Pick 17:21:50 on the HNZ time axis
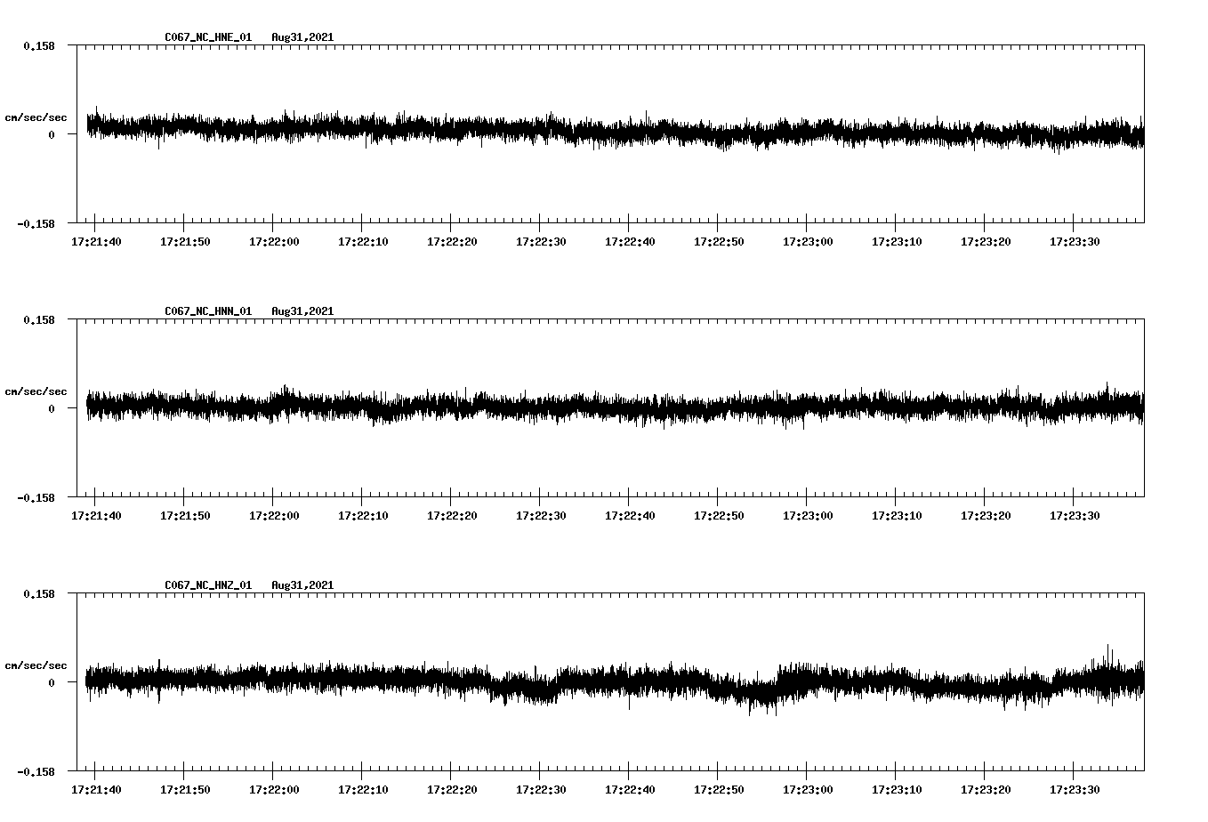1208x822 pixels. tap(185, 789)
